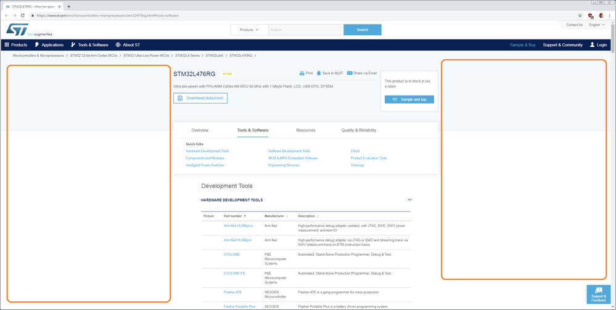Sort table by Part number

click(234, 216)
